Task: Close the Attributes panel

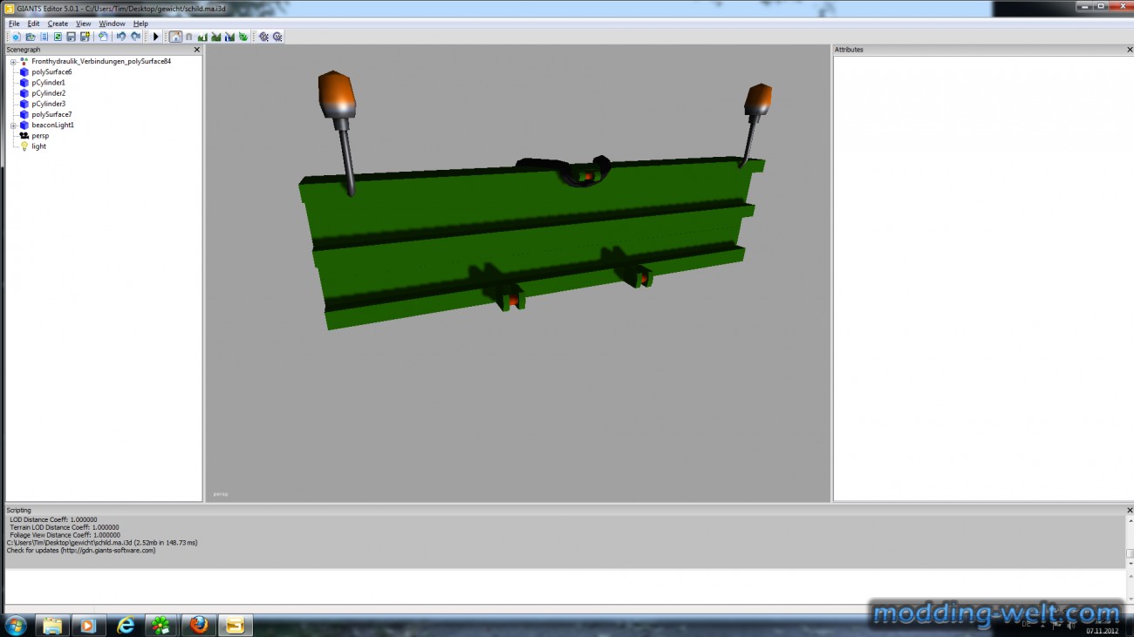Action: coord(1130,50)
